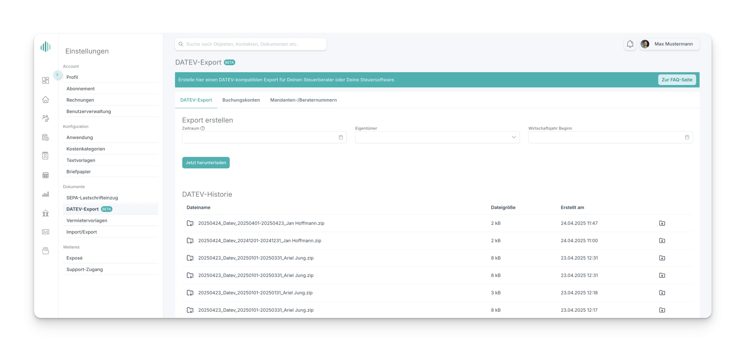The image size is (746, 352).
Task: Download the 24.04.2025 11:00 export file
Action: [x=662, y=240]
